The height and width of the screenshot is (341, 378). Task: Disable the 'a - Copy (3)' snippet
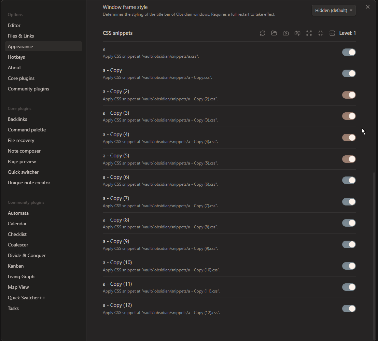point(349,116)
